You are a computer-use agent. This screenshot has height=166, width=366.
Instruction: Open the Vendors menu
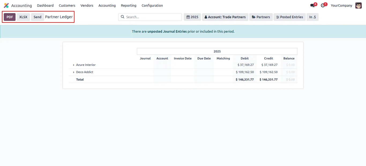pos(87,5)
